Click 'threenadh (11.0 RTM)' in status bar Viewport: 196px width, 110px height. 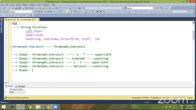tap(140, 98)
